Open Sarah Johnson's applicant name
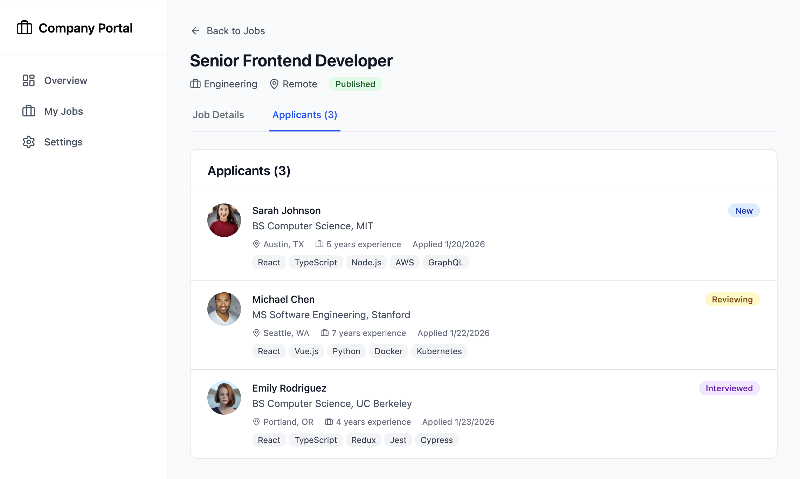 (x=286, y=210)
